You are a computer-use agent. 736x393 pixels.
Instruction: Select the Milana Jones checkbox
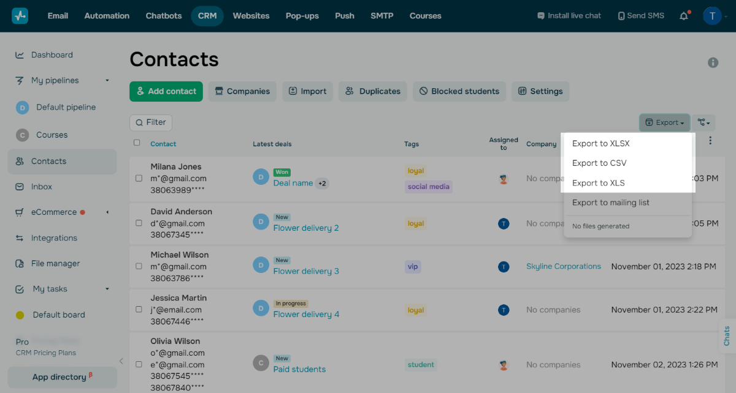[x=139, y=179]
